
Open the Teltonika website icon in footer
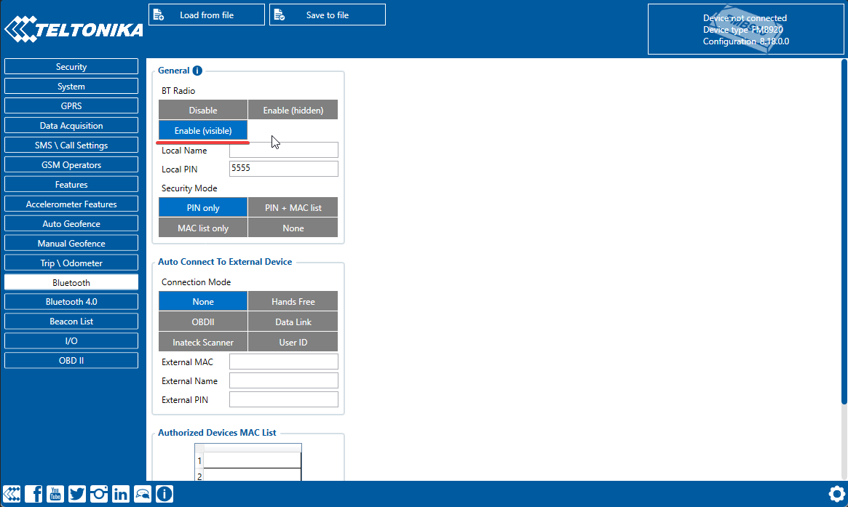click(x=12, y=494)
